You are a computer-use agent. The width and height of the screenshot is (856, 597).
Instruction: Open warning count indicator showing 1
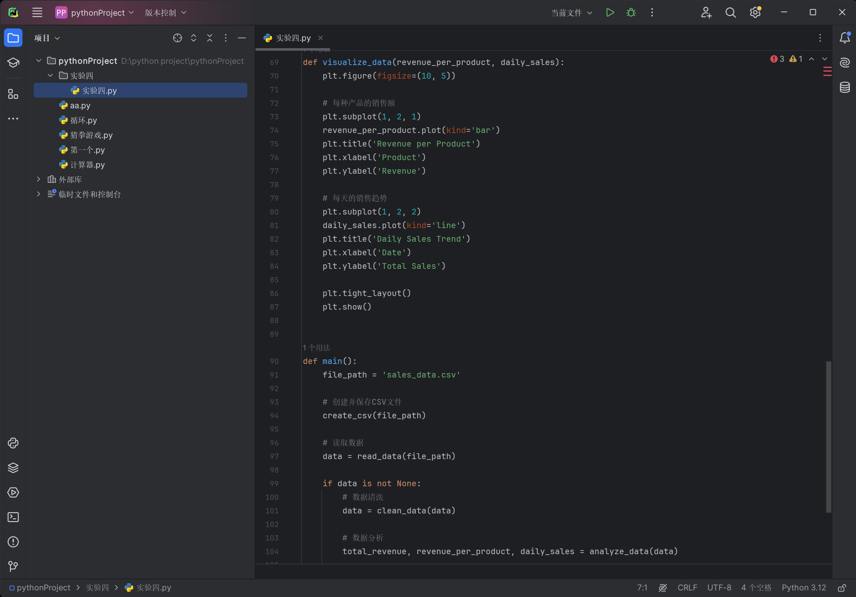[x=796, y=59]
